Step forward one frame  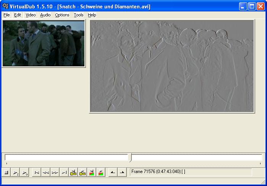click(x=55, y=172)
